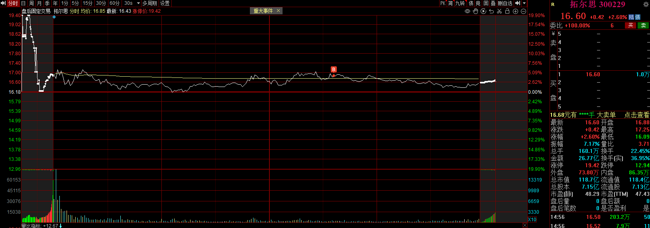Switch to the 日 daily chart tab
Image resolution: width=650 pixels, height=228 pixels.
tap(23, 3)
